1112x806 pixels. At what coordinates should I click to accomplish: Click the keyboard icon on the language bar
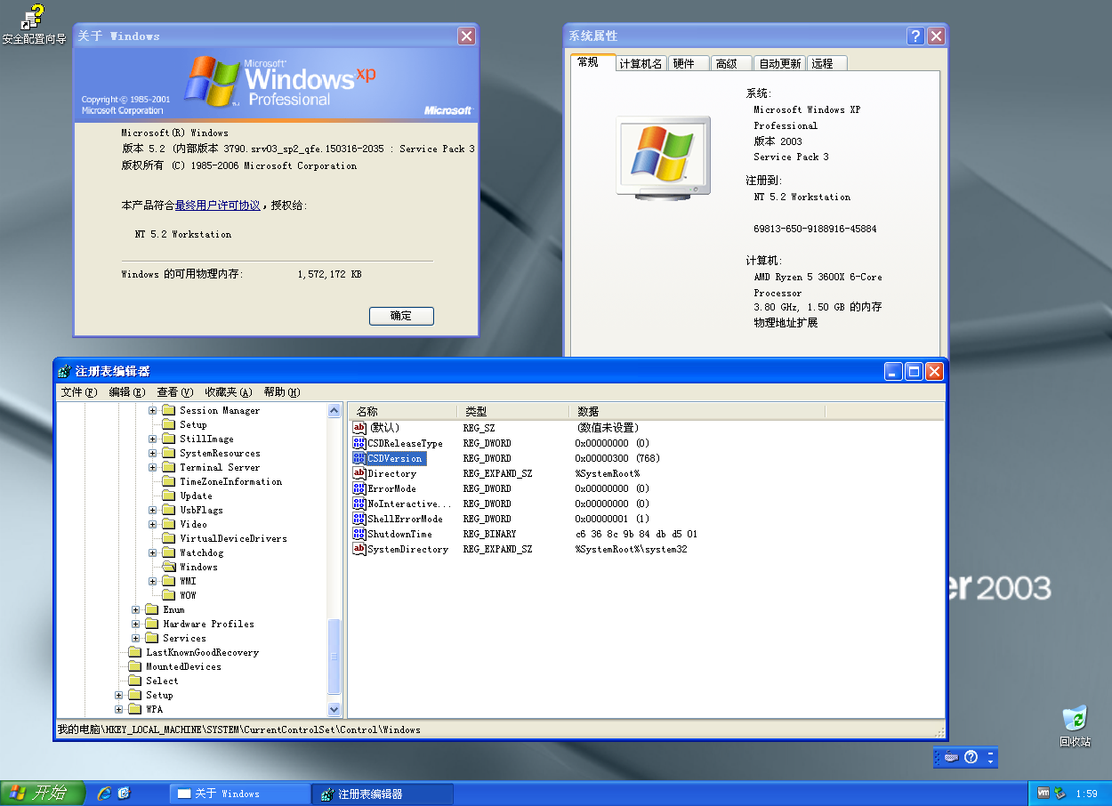[951, 757]
